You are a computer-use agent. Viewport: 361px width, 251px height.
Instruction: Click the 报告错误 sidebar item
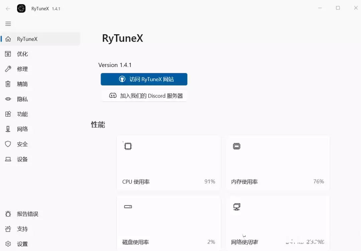(x=7, y=213)
